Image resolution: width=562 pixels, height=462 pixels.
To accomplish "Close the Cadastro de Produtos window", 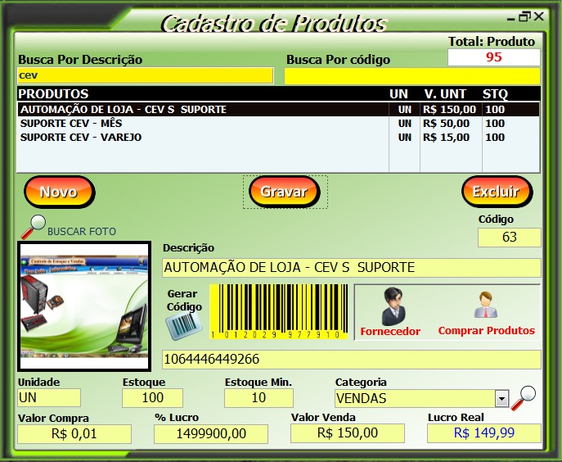I will (x=539, y=16).
